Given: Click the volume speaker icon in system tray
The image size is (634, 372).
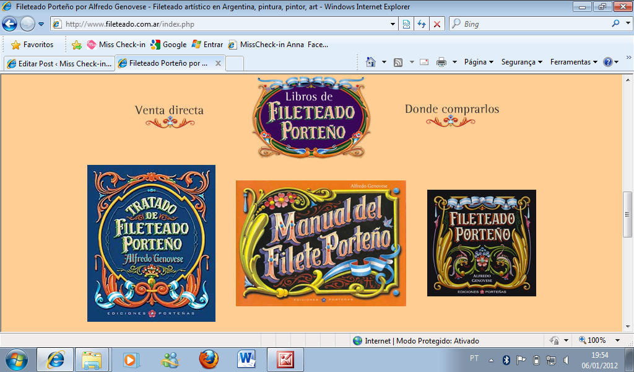Looking at the screenshot, I should (x=567, y=360).
